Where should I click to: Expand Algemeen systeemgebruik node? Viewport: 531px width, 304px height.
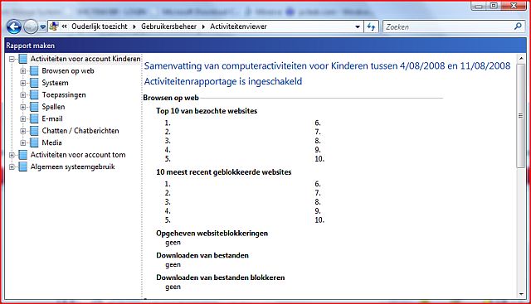coord(12,167)
